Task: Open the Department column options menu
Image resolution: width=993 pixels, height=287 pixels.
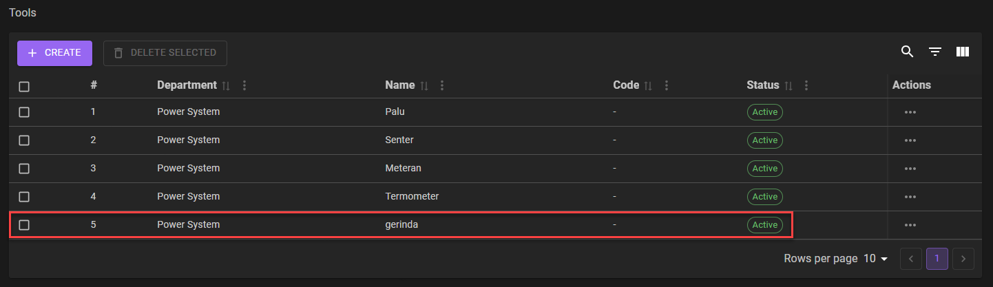Action: (x=244, y=86)
